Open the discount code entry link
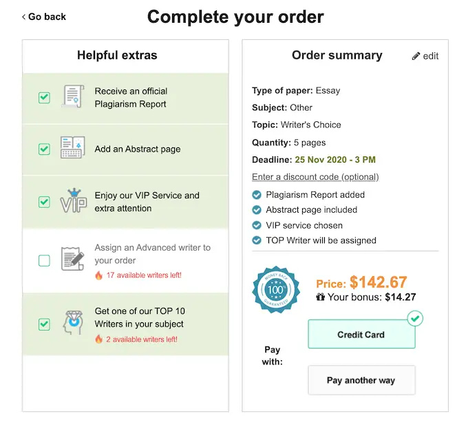Image resolution: width=468 pixels, height=427 pixels. [315, 177]
